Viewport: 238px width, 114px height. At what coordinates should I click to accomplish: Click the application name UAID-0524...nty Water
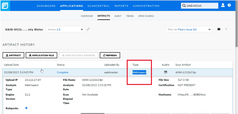point(24,30)
